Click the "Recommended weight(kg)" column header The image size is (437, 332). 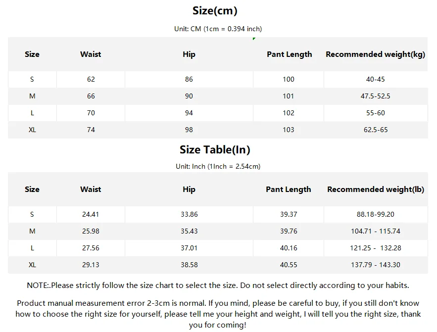coord(375,54)
